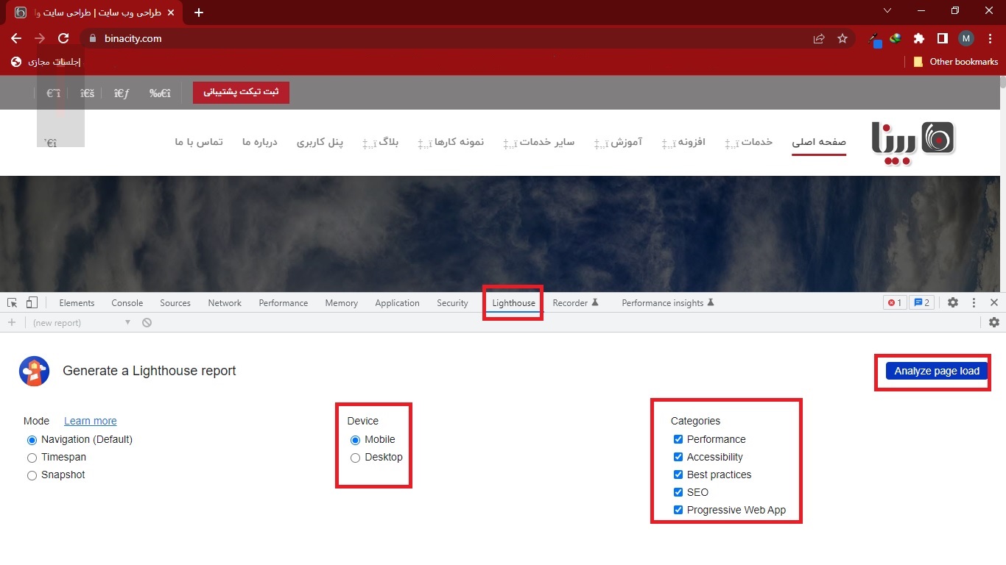This screenshot has height=565, width=1006.
Task: Open the tab search chevron in title bar
Action: coord(887,11)
